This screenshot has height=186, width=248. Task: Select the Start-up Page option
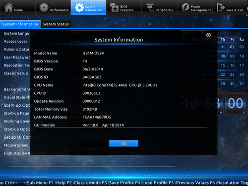pos(16,113)
